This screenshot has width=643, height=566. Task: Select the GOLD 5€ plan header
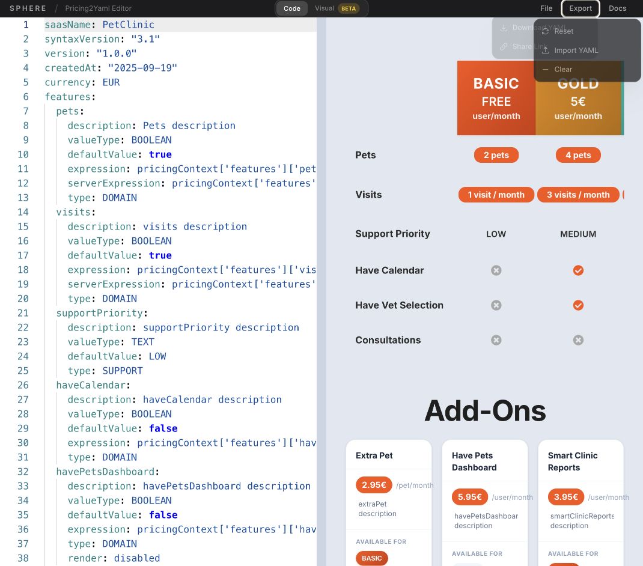[x=579, y=98]
